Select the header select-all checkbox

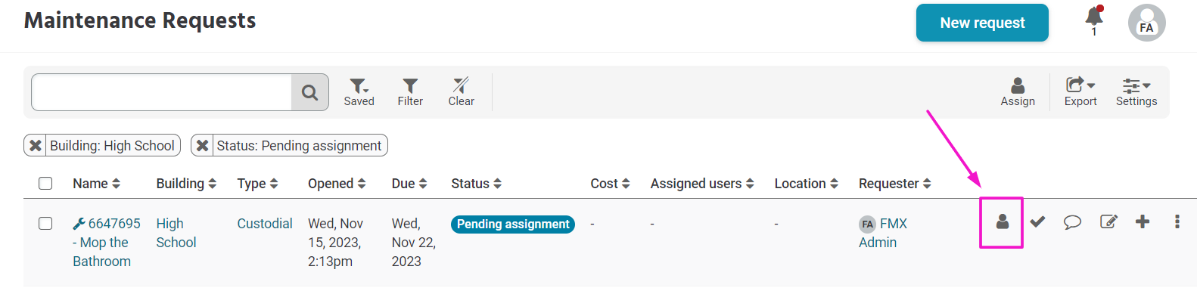coord(45,183)
